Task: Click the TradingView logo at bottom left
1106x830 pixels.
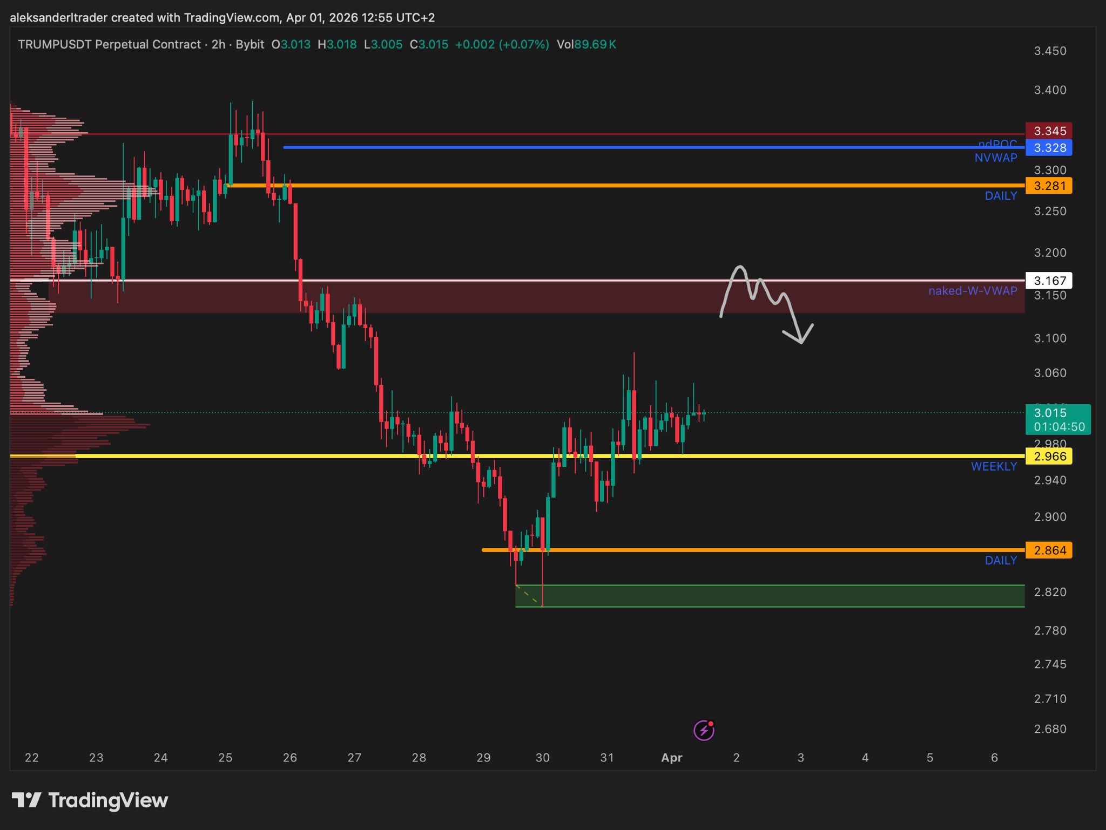Action: click(x=90, y=800)
